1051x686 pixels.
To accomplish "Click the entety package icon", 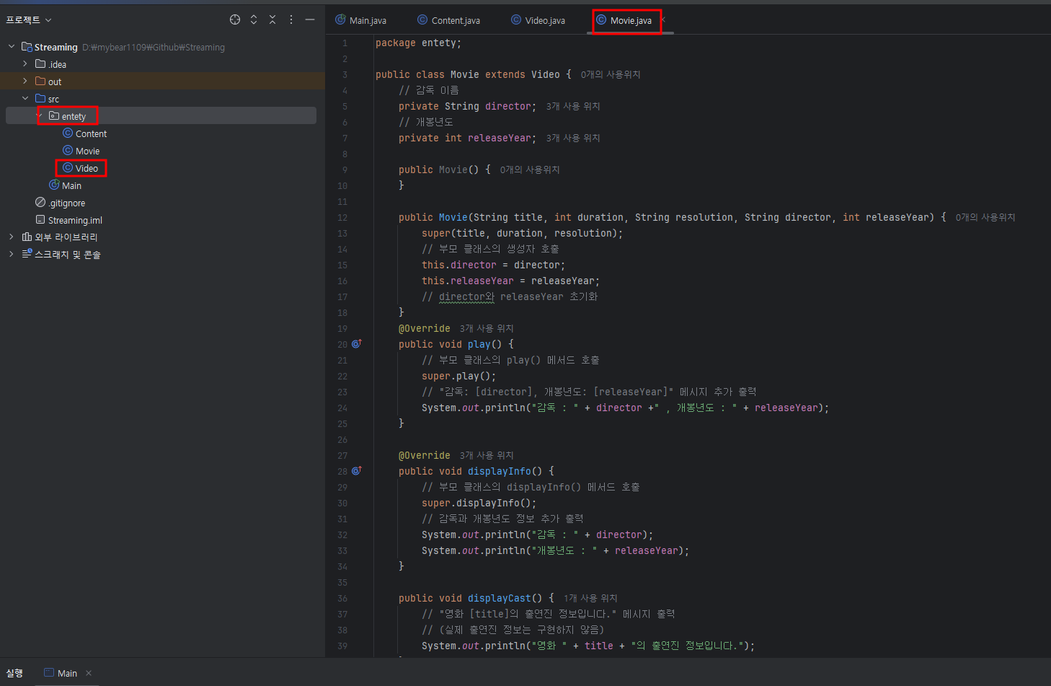I will pos(54,115).
